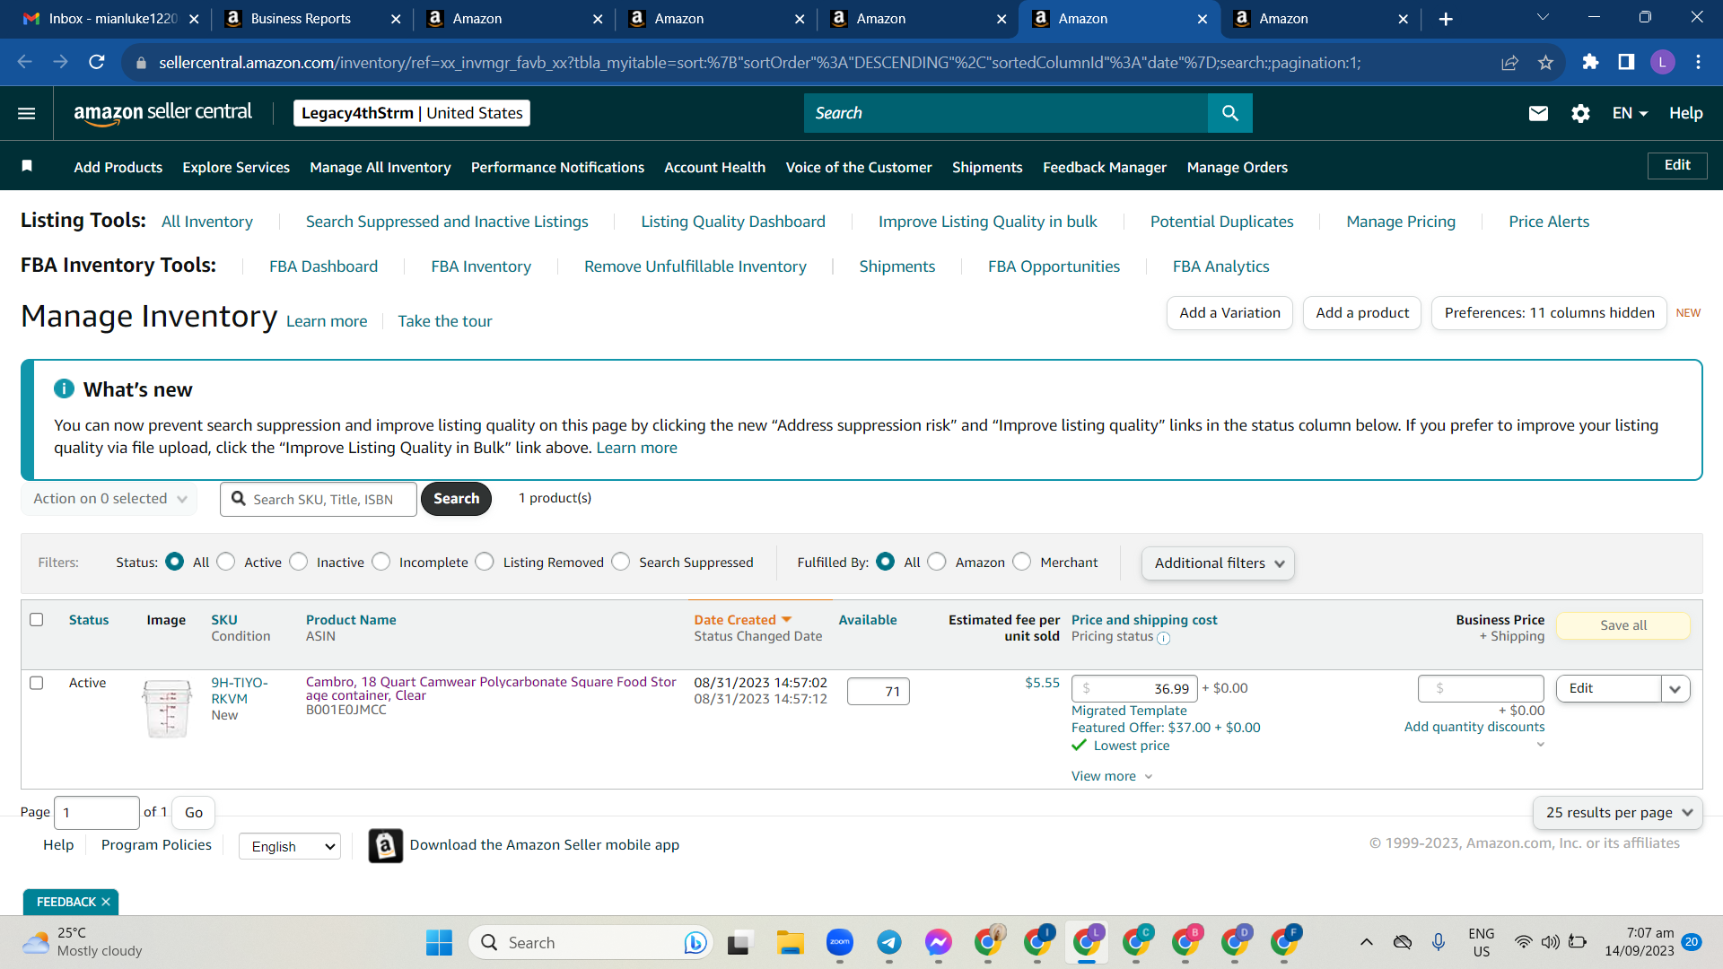This screenshot has height=969, width=1723.
Task: Open the Chrome three-dot menu
Action: (1698, 62)
